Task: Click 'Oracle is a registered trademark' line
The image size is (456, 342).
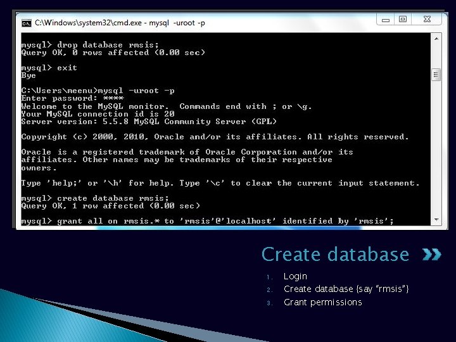Action: 187,152
